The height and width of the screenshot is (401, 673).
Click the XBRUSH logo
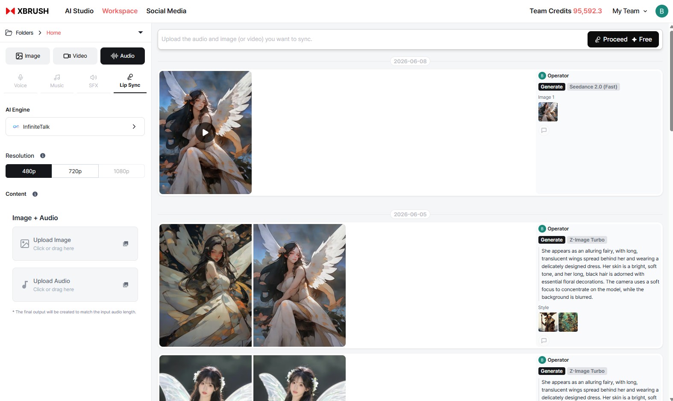(27, 11)
